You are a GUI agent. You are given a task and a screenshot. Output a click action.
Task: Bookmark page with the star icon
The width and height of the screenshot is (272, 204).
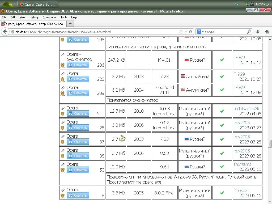tap(181, 32)
